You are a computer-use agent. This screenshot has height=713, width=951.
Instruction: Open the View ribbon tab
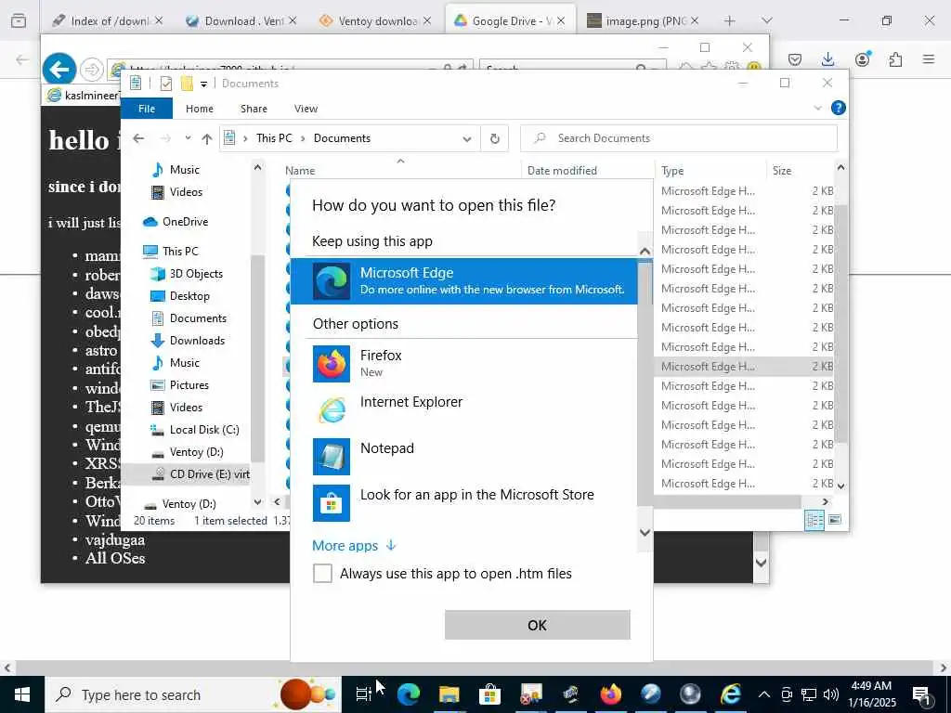306,109
